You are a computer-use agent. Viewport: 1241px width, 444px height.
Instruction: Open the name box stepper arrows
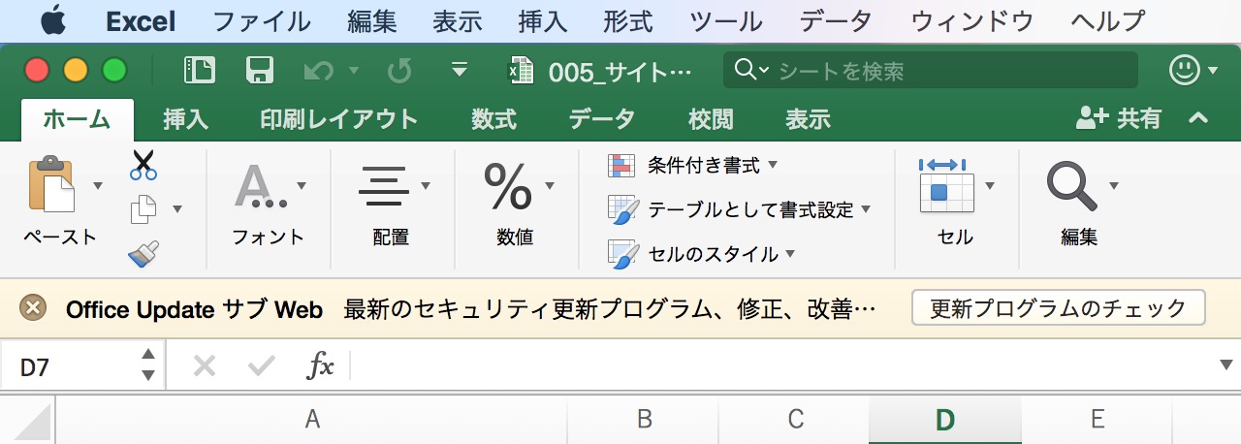[147, 365]
